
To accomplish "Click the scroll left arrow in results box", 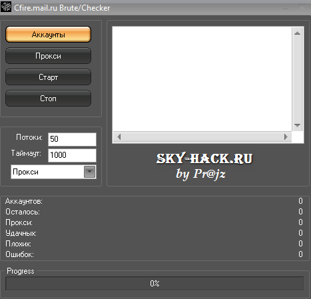I will point(119,137).
